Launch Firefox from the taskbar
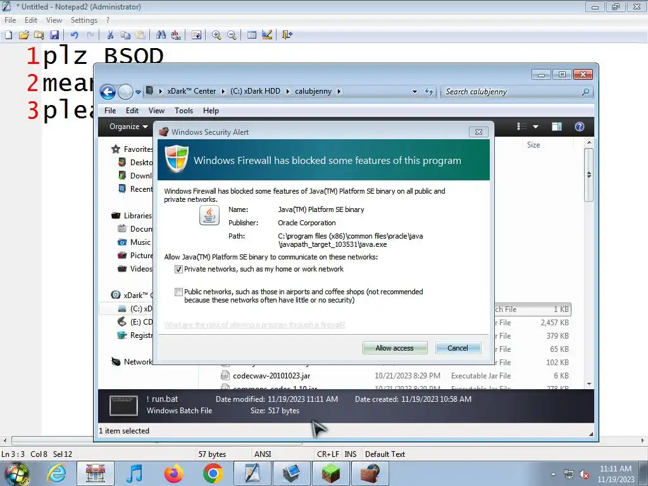This screenshot has width=648, height=486. pyautogui.click(x=173, y=473)
